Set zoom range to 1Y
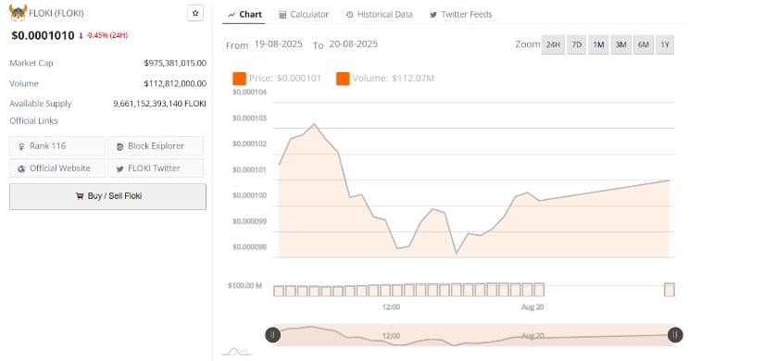The width and height of the screenshot is (764, 361). [665, 44]
